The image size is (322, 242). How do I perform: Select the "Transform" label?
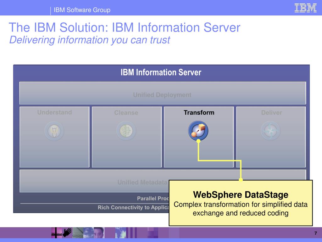pos(199,112)
